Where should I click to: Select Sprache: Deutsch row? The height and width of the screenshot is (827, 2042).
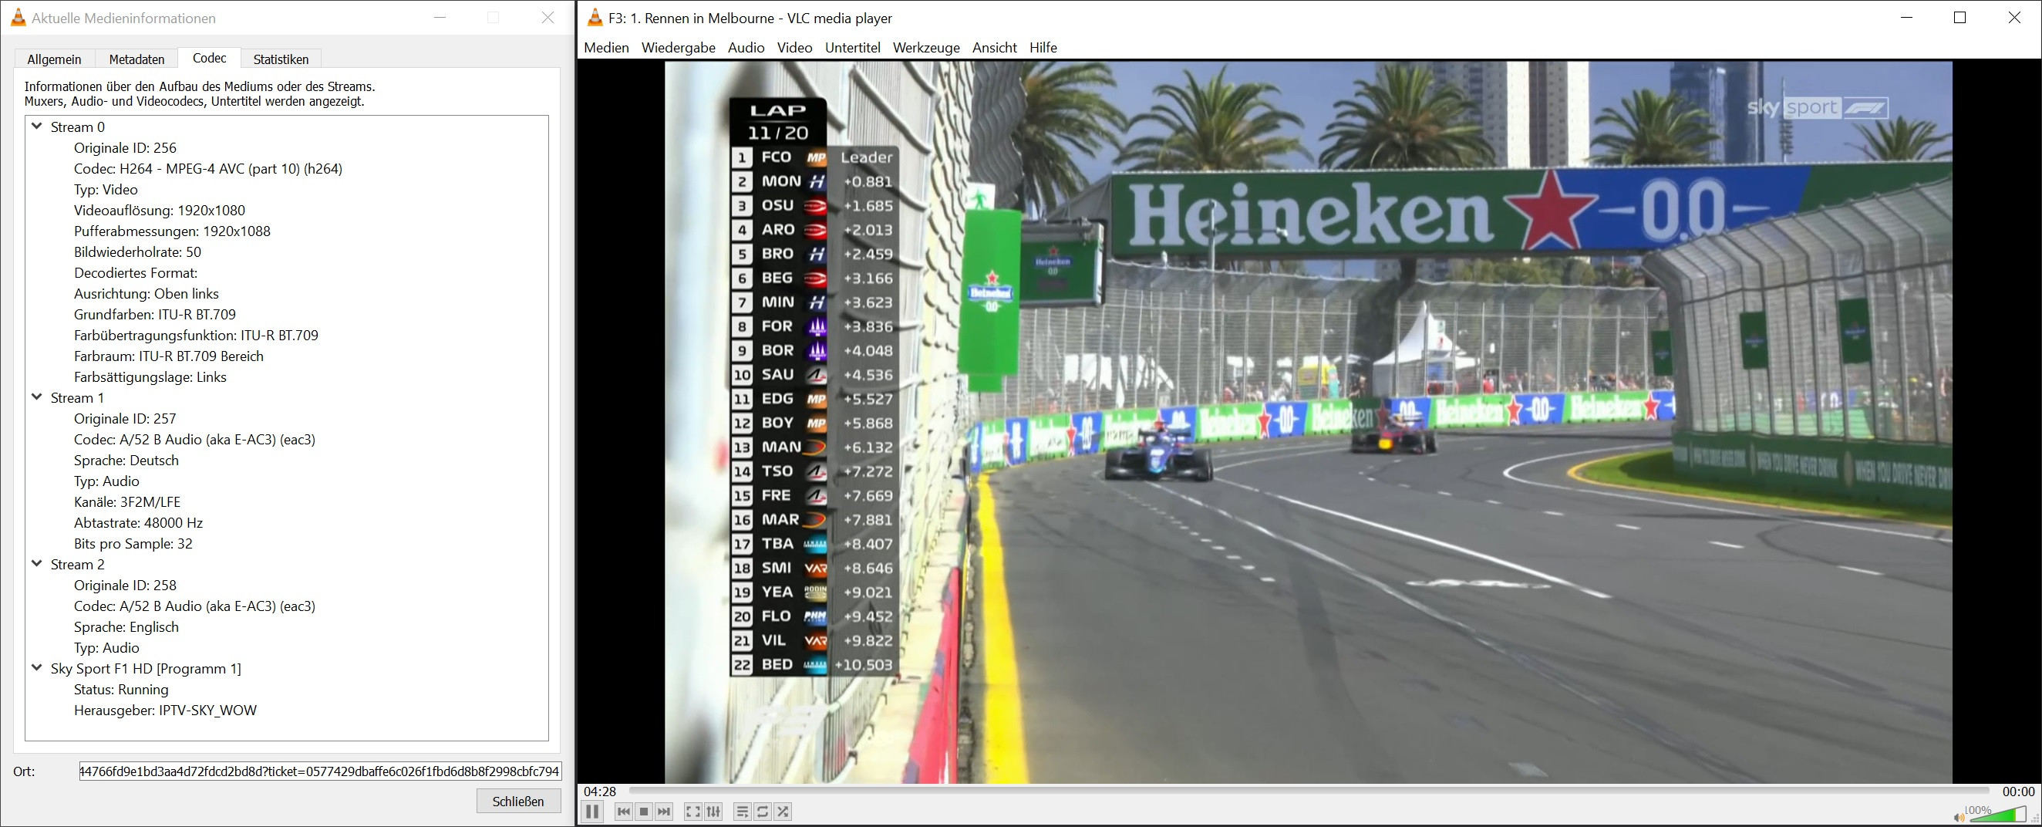[126, 460]
